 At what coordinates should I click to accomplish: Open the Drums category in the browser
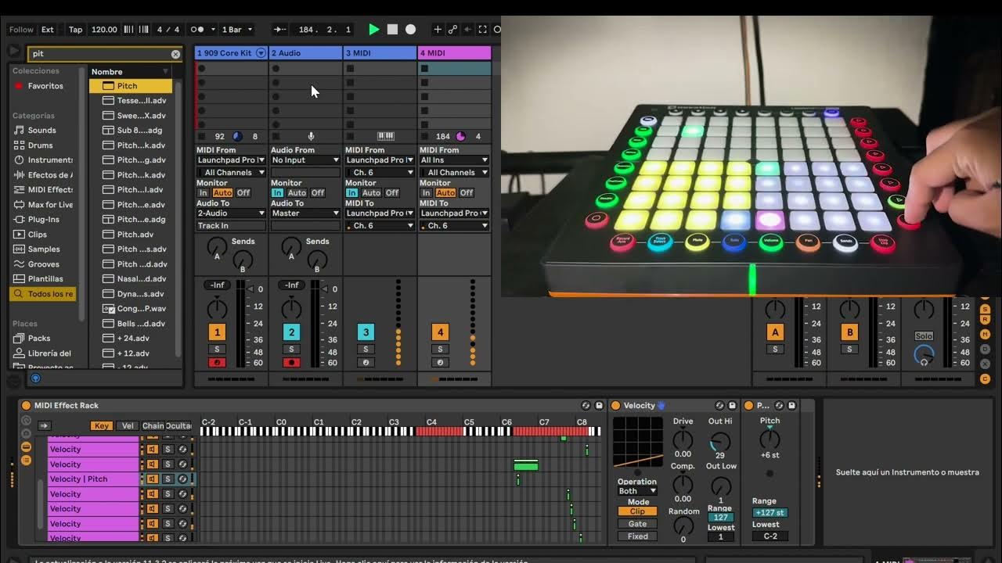[41, 145]
